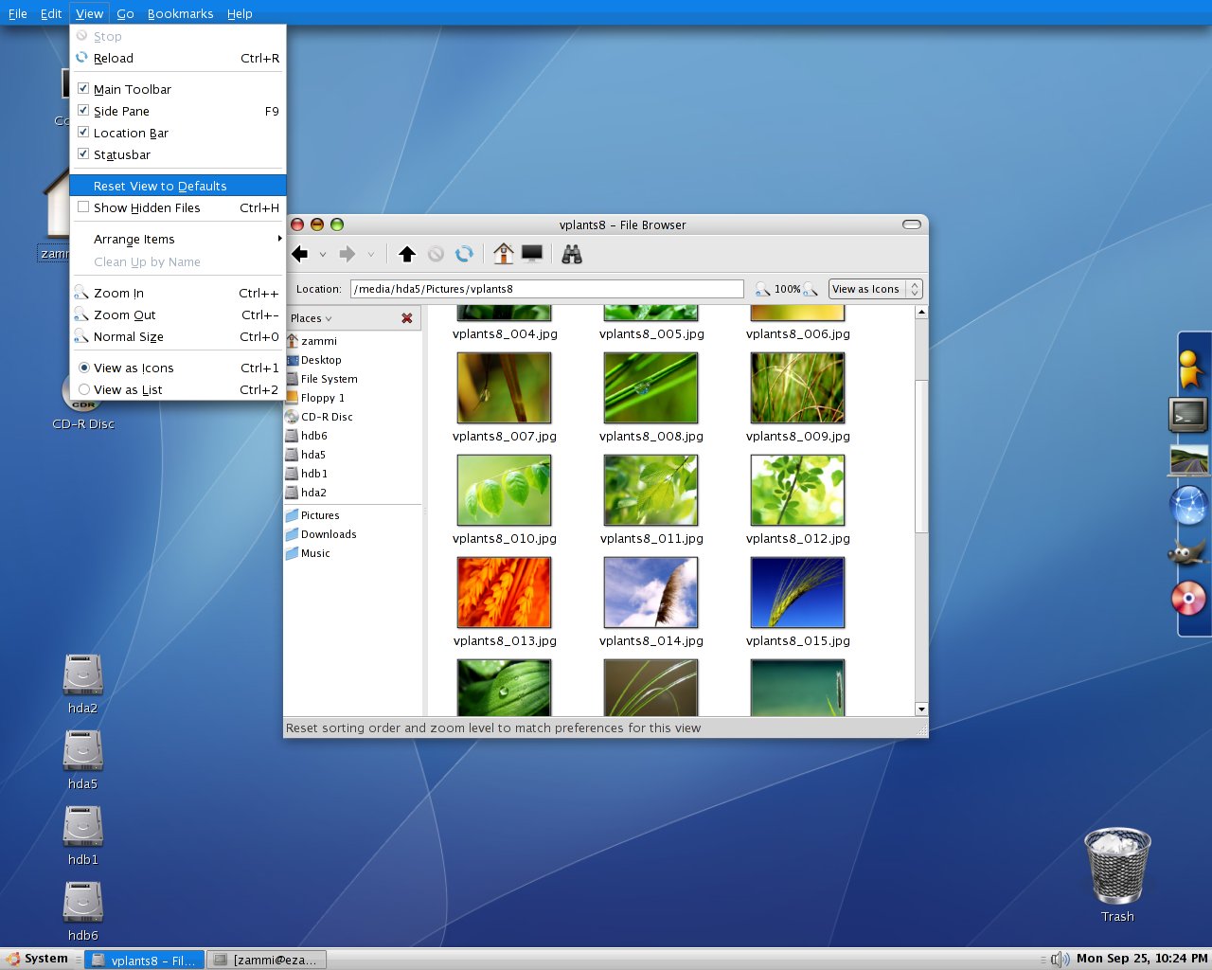Open the File menu
Viewport: 1212px width, 970px height.
click(x=18, y=13)
